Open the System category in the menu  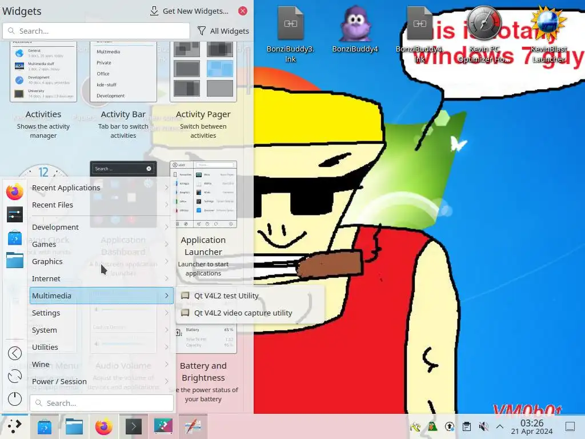[x=101, y=330]
